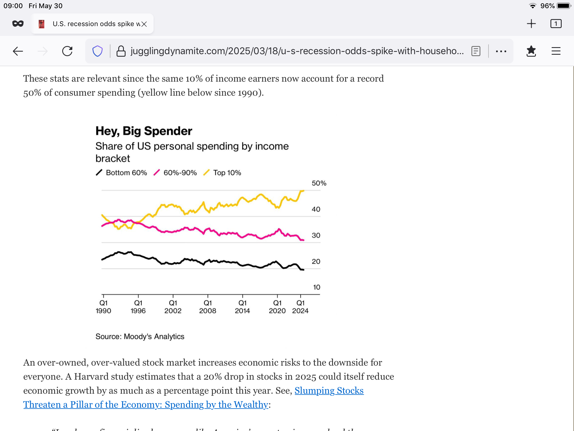Click the pink 60%-90% legend marker

[x=157, y=173]
